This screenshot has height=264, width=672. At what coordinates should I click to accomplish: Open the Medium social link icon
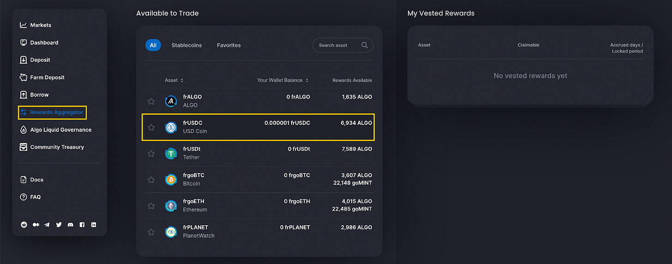tap(36, 225)
